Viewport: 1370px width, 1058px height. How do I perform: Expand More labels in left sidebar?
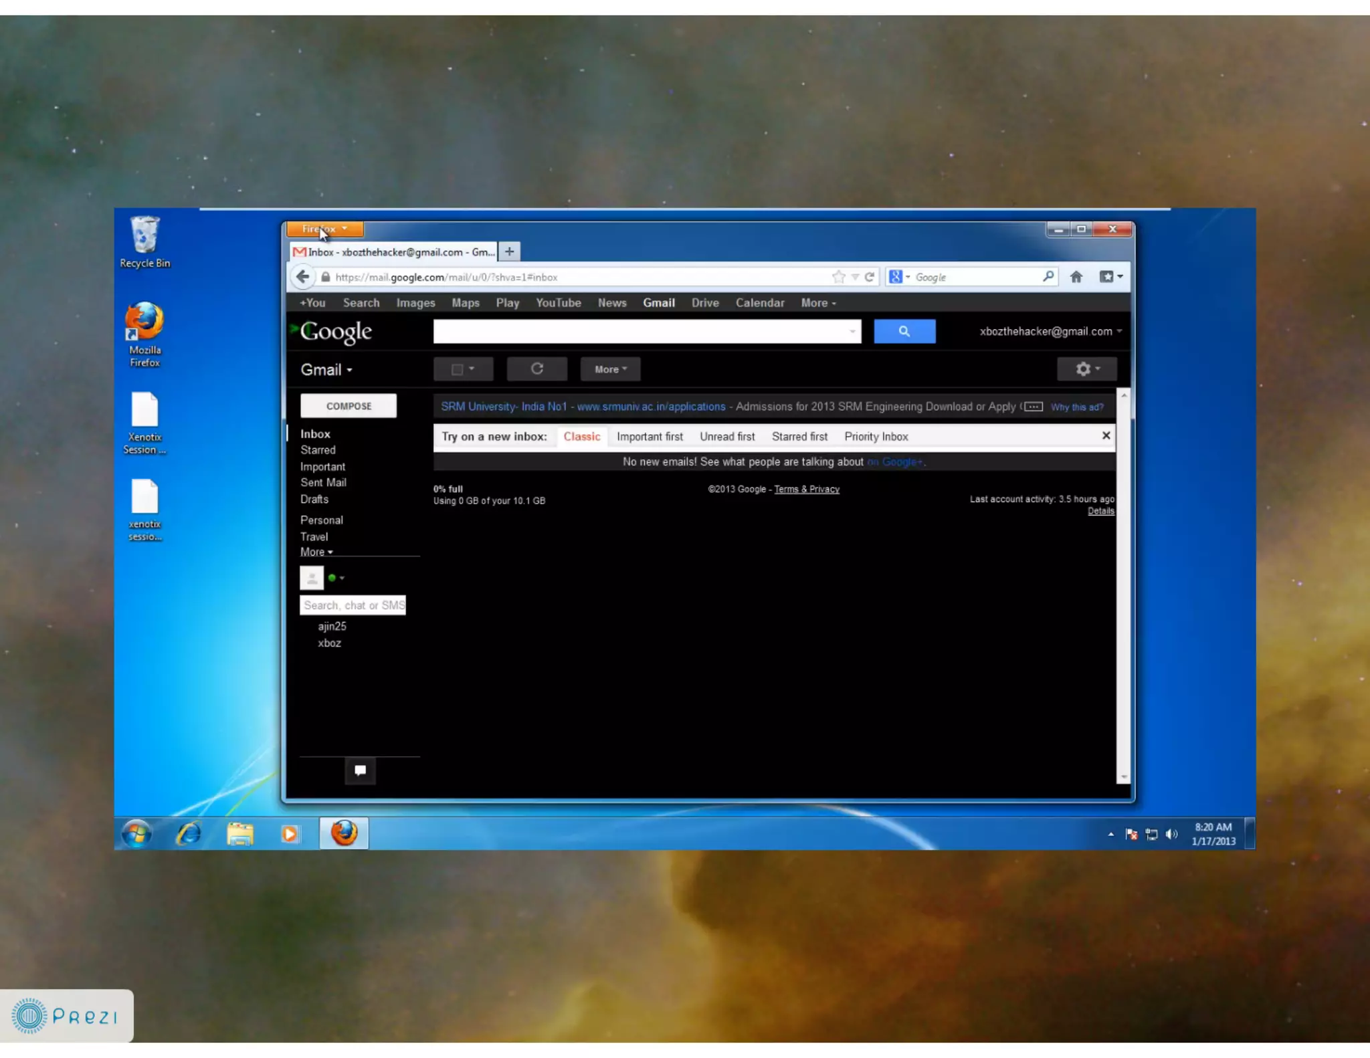[316, 552]
